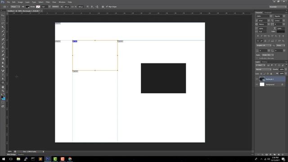The height and width of the screenshot is (162, 288).
Task: Open shape geometry gear options
Action: pyautogui.click(x=103, y=7)
